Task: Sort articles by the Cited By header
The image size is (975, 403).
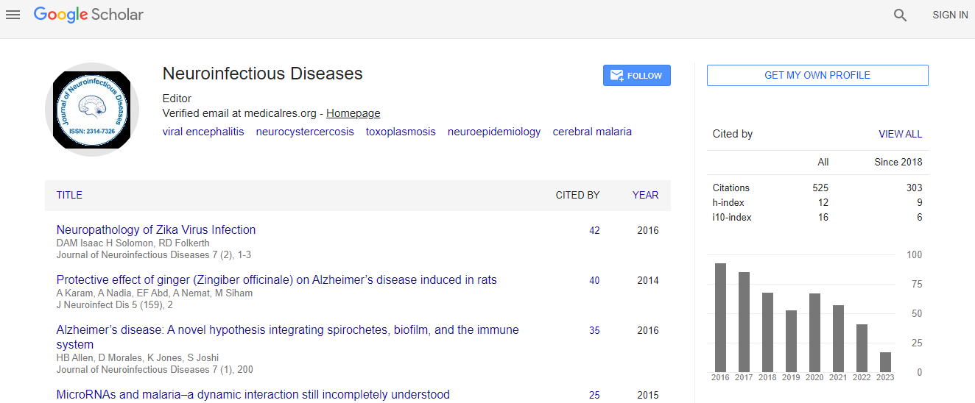Action: tap(577, 195)
